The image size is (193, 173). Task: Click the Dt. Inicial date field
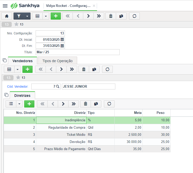(x=50, y=39)
